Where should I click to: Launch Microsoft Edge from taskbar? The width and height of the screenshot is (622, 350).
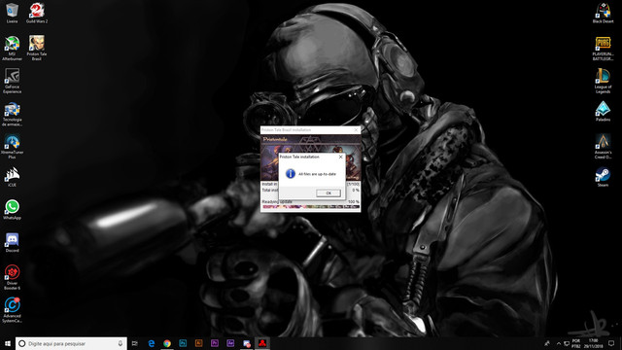152,343
